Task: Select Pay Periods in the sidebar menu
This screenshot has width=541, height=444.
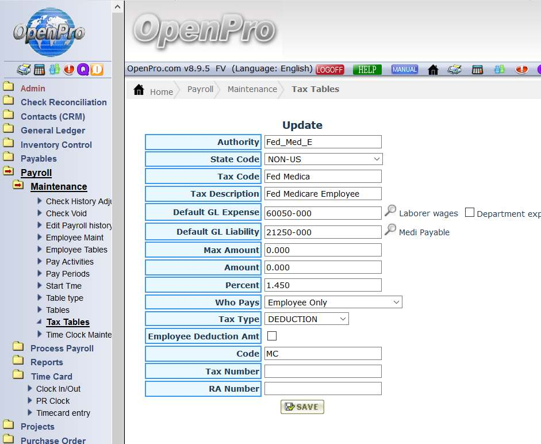Action: (67, 274)
